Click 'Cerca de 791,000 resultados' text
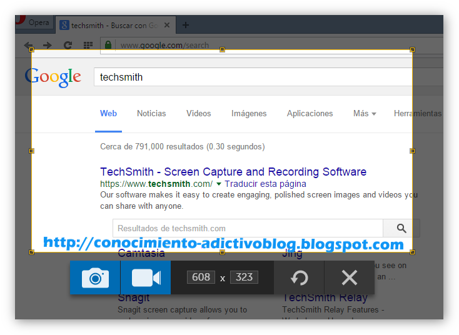The height and width of the screenshot is (335, 459). point(151,147)
